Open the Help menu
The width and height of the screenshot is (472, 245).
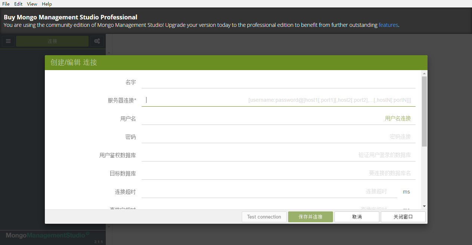point(47,4)
